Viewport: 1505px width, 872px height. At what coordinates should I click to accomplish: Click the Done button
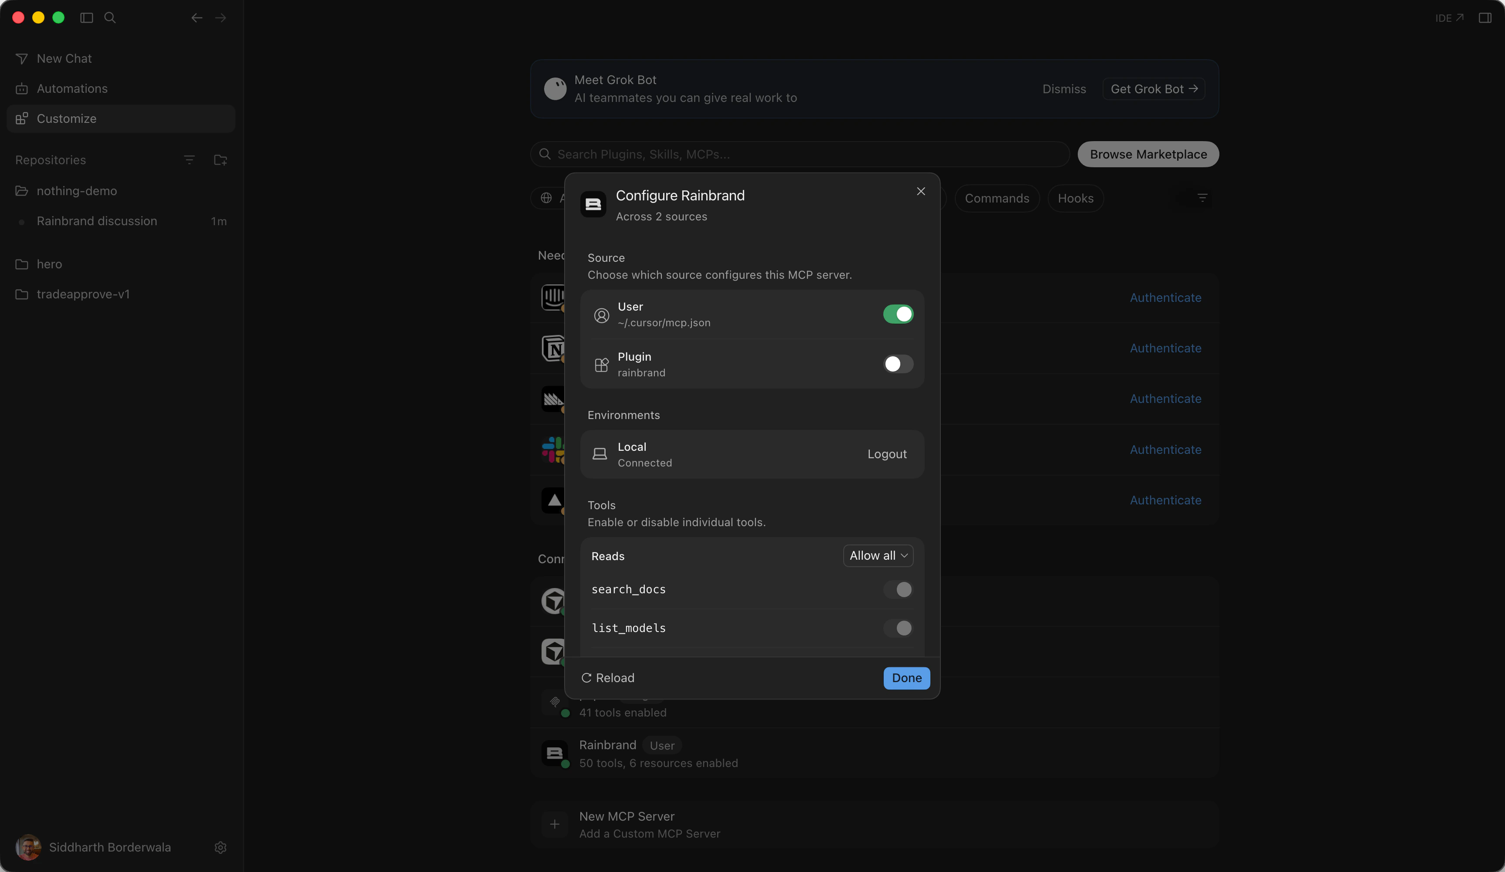906,678
